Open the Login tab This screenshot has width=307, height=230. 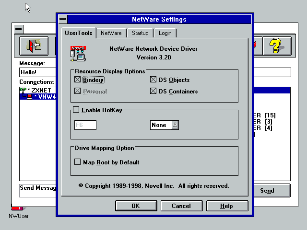pyautogui.click(x=165, y=33)
